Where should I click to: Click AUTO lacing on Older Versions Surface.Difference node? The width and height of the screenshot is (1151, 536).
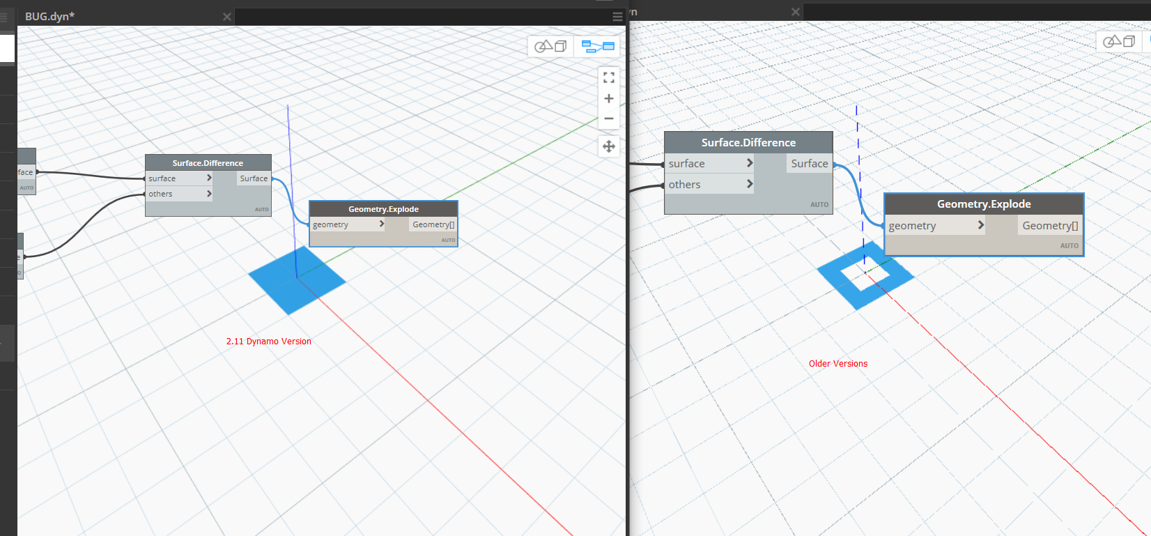pyautogui.click(x=819, y=205)
